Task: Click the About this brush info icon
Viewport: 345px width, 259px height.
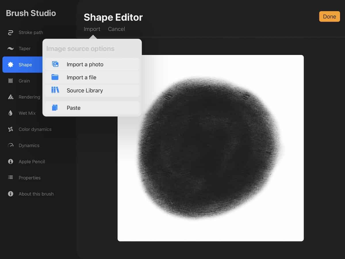Action: 11,194
